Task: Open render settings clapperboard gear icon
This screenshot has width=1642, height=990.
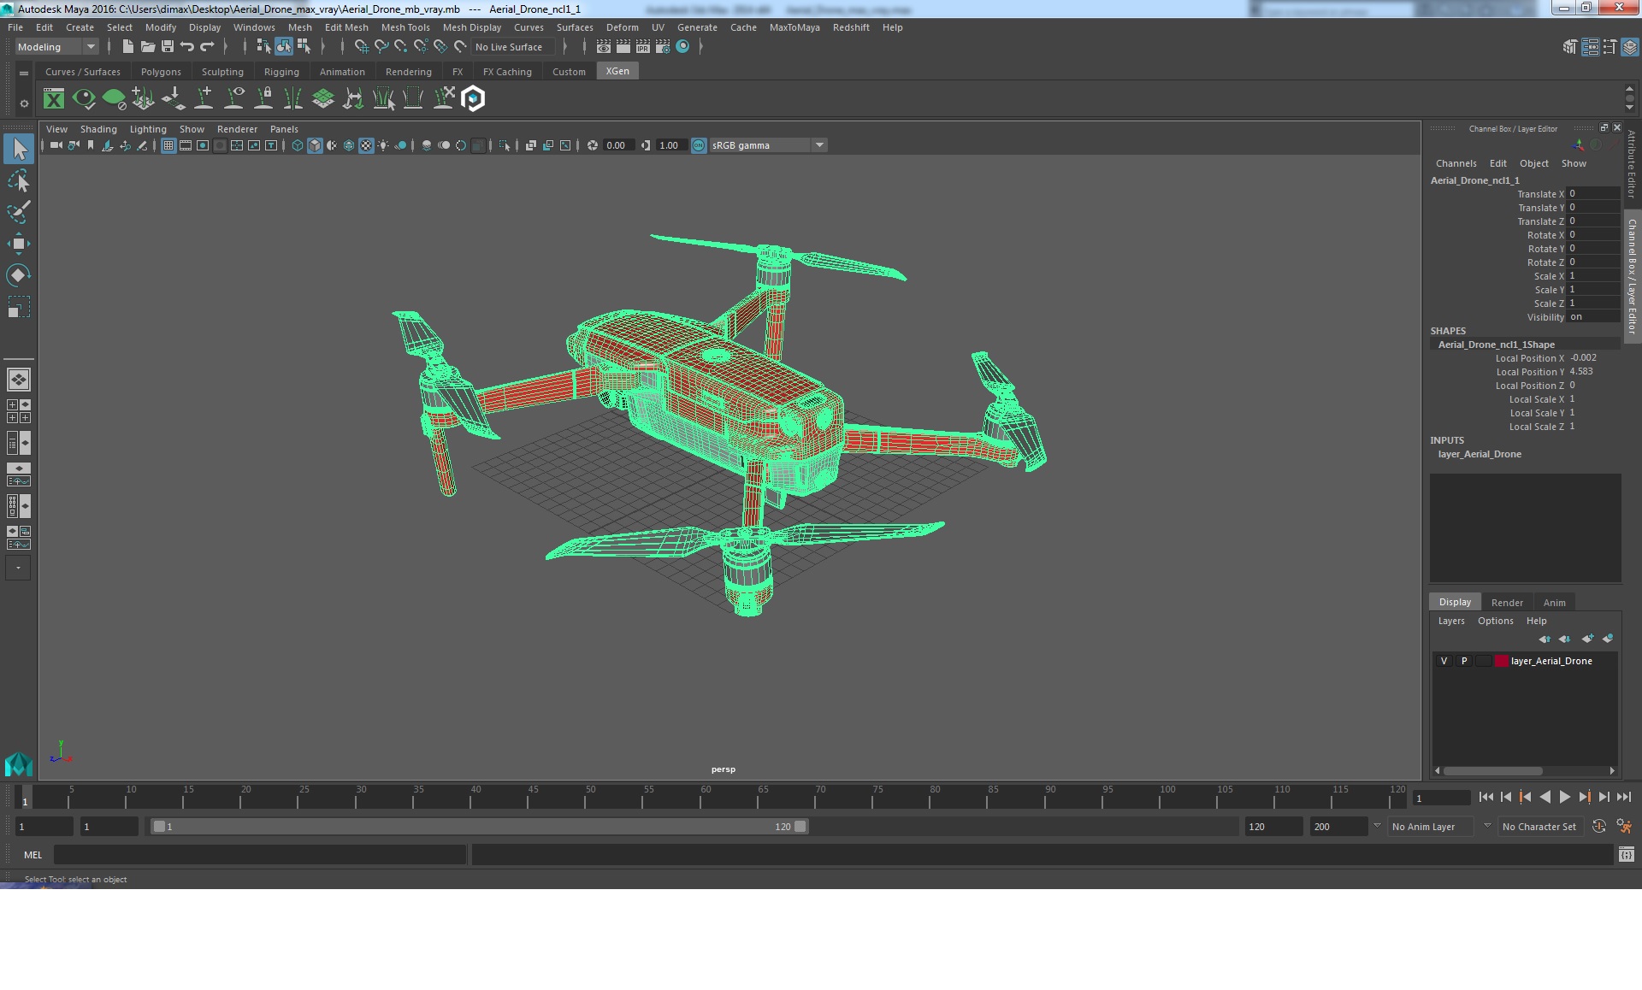Action: coord(662,47)
